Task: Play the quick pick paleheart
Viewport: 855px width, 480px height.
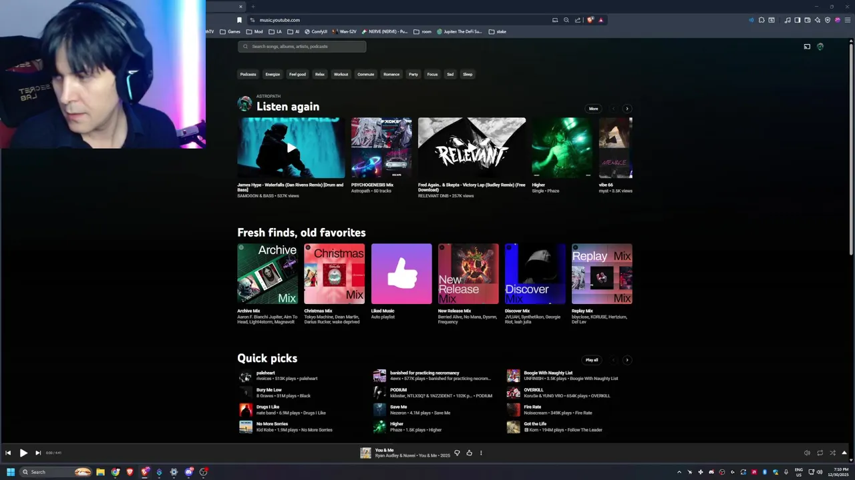Action: click(246, 376)
